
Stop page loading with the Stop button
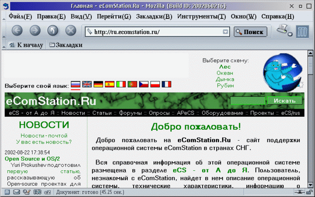[70, 31]
